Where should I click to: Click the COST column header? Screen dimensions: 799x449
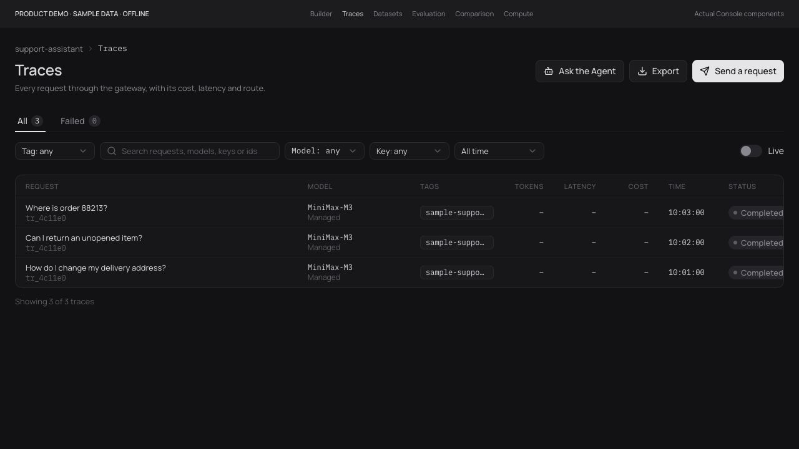coord(638,186)
